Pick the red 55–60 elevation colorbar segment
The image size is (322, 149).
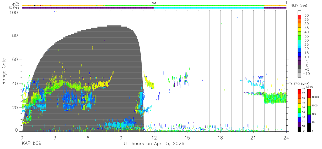(x=299, y=17)
